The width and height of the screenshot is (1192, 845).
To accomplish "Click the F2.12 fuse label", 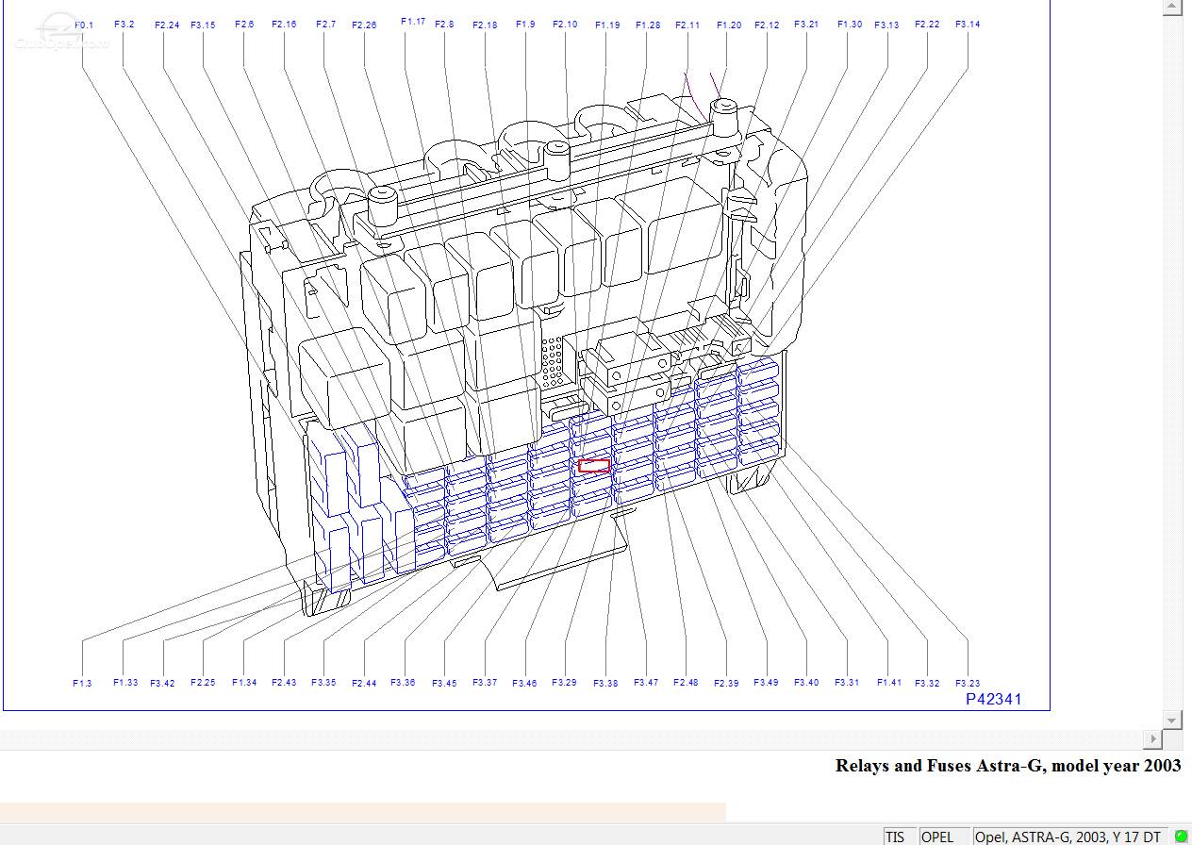I will point(767,25).
